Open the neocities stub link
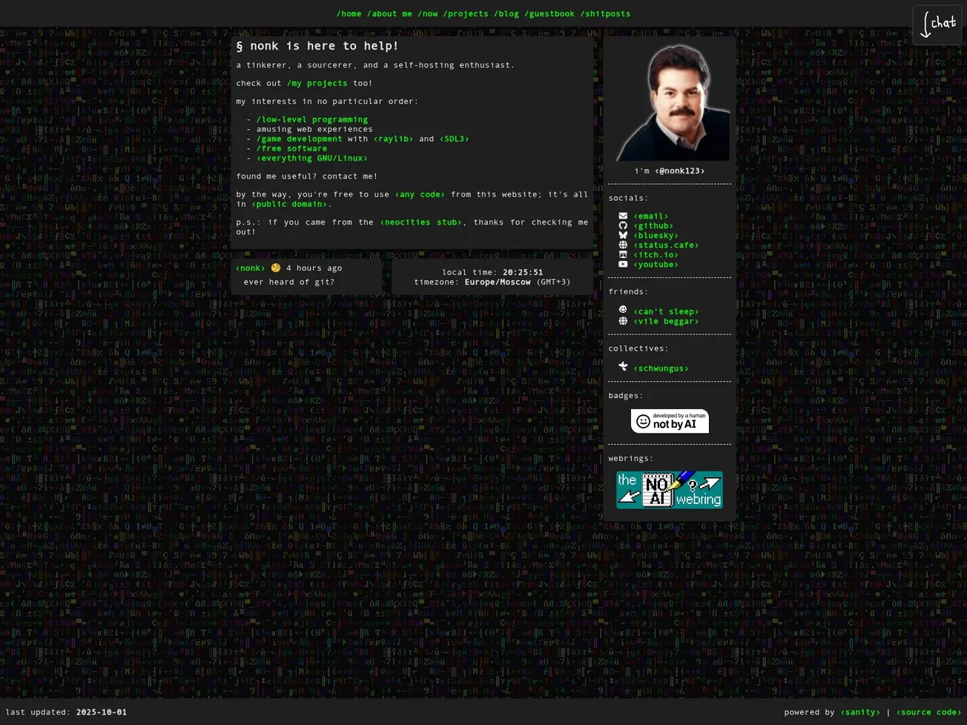 (420, 222)
